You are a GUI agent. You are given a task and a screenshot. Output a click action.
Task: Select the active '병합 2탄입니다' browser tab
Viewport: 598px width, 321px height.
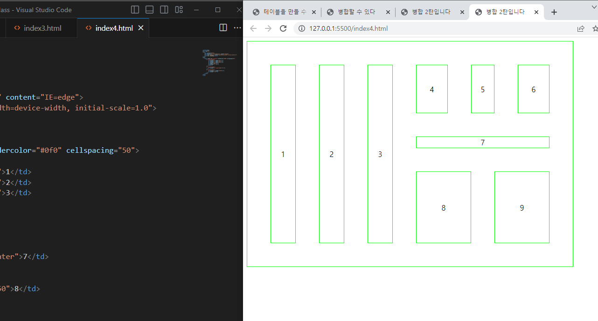pyautogui.click(x=506, y=12)
